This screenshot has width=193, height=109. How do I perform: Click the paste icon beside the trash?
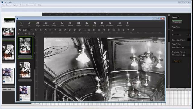(x=119, y=30)
